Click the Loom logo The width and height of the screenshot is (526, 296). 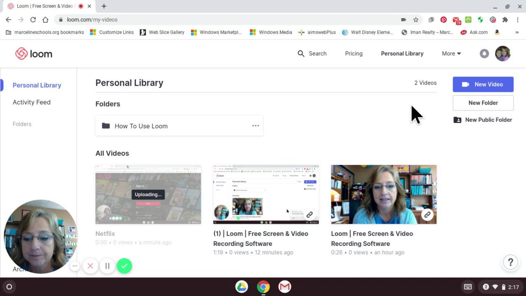34,54
